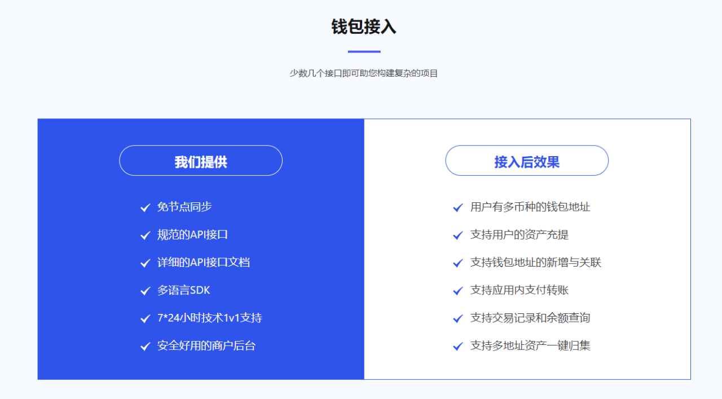
Task: Select the text 免节点同步
Action: [184, 207]
